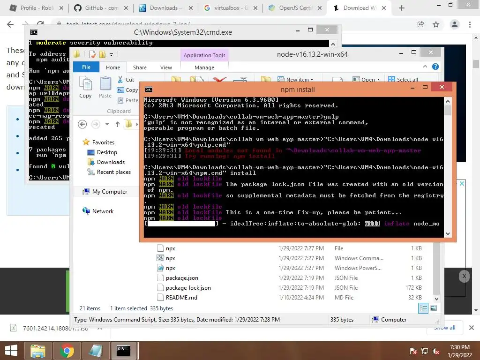Switch to the Share ribbon tab
The height and width of the screenshot is (360, 480).
tap(140, 67)
